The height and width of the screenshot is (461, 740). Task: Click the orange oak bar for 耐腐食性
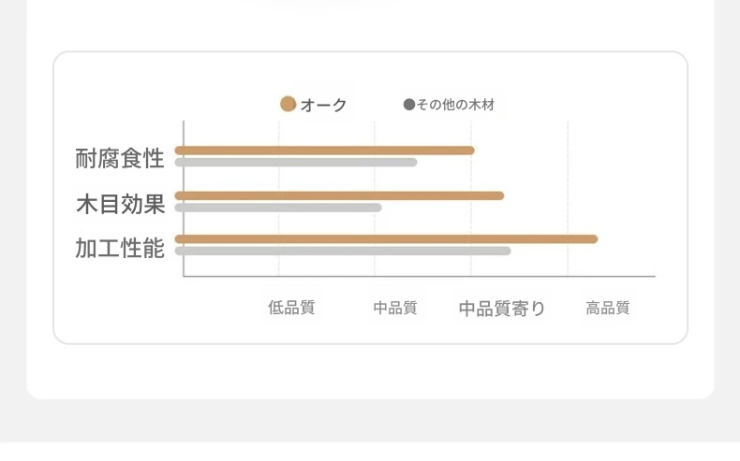coord(325,151)
